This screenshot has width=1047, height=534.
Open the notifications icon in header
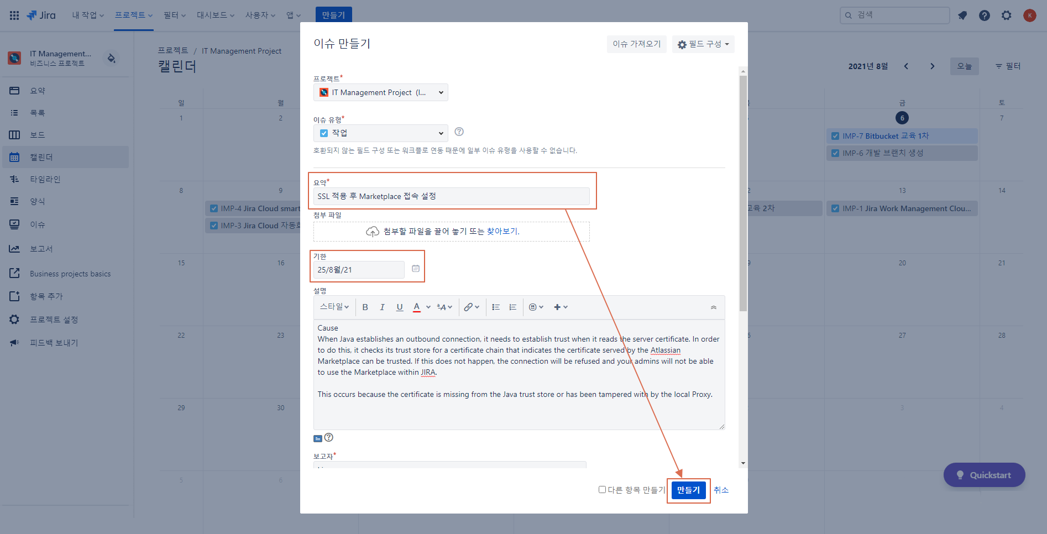(x=962, y=15)
